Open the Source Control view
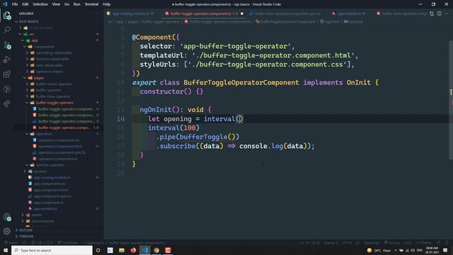Screen dimensions: 453x255 [7, 45]
